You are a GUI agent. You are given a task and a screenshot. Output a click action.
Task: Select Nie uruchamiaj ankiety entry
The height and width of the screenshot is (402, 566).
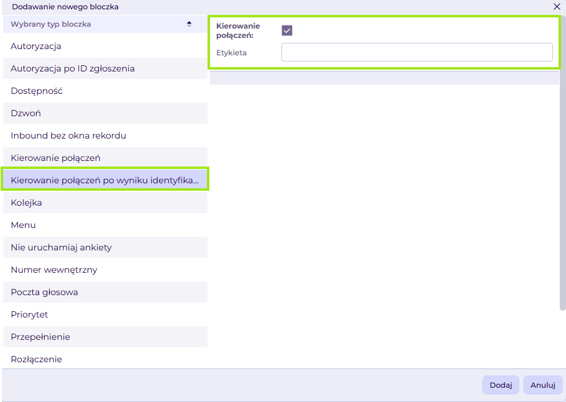[x=105, y=247]
